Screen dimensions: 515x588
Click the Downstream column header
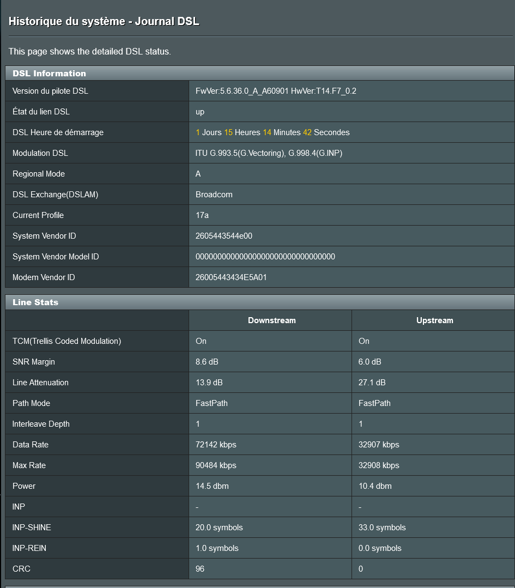click(271, 320)
